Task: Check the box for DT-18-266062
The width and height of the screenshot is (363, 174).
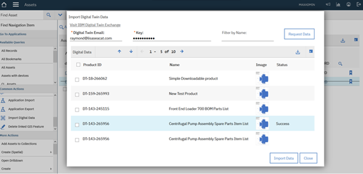Action: [77, 80]
